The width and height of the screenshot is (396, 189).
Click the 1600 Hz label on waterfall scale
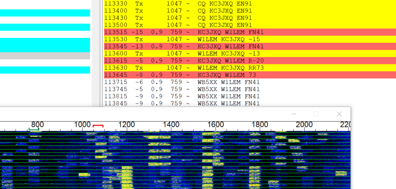[215, 125]
